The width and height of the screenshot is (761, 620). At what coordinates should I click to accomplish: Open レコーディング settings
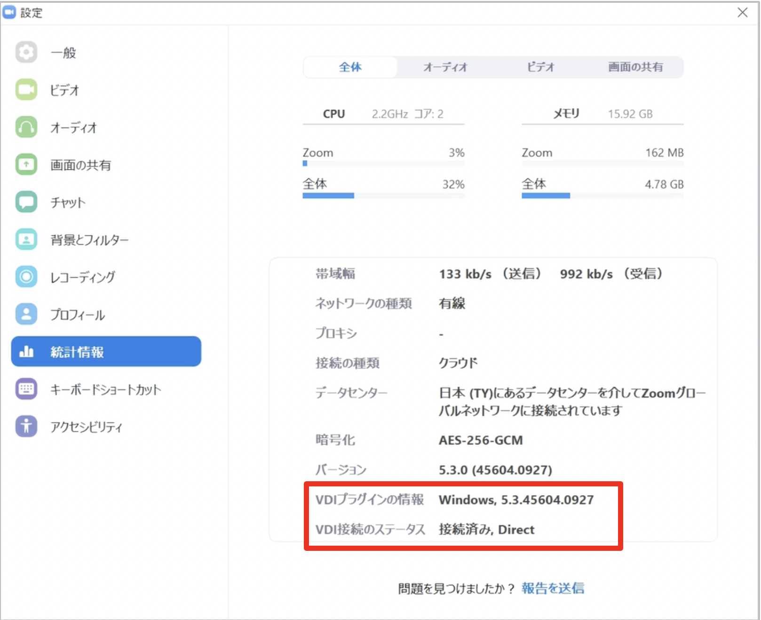tap(83, 277)
